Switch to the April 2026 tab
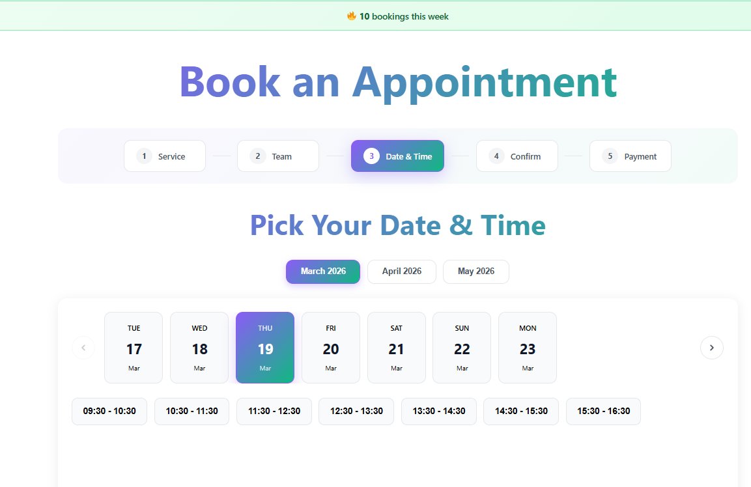 [401, 271]
